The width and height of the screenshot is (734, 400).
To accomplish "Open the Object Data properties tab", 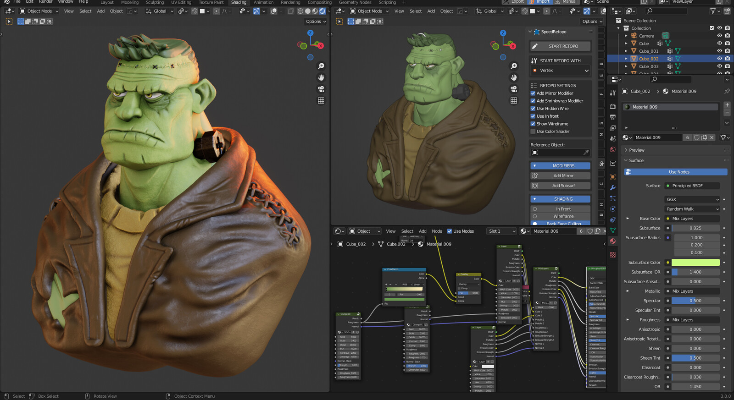I will point(613,230).
